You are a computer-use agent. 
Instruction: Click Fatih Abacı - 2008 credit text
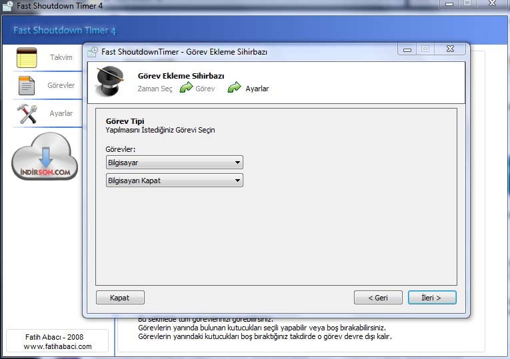pos(54,337)
